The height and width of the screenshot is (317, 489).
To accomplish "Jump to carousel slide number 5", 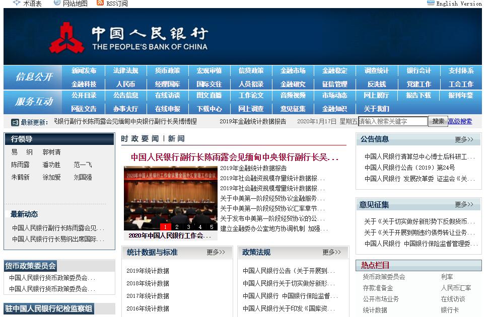I will [212, 227].
